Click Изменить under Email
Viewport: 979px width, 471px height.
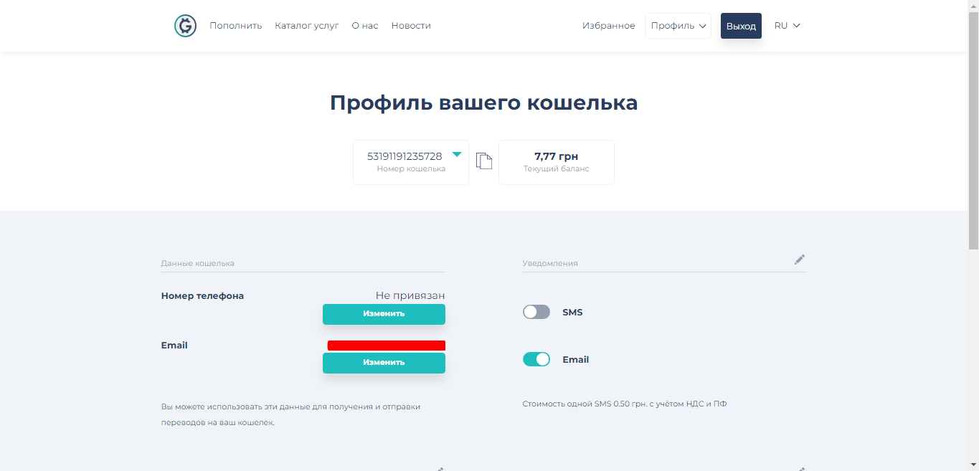(x=384, y=363)
